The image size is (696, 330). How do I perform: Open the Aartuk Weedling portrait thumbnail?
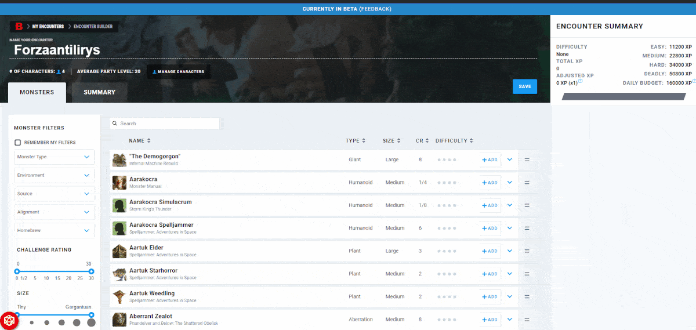point(119,297)
